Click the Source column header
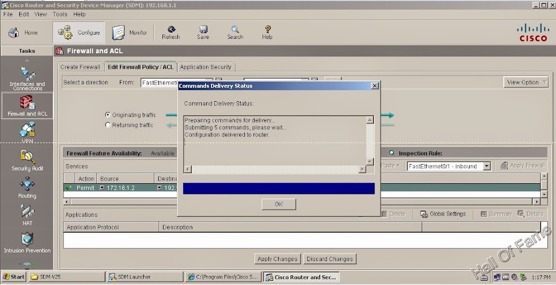Image resolution: width=556 pixels, height=285 pixels. [x=125, y=178]
